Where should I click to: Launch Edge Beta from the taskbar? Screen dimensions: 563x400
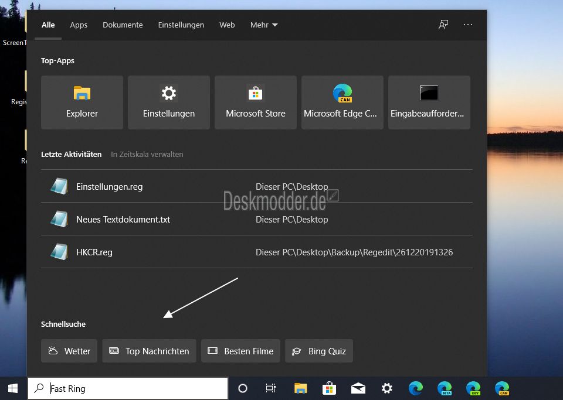tap(444, 388)
